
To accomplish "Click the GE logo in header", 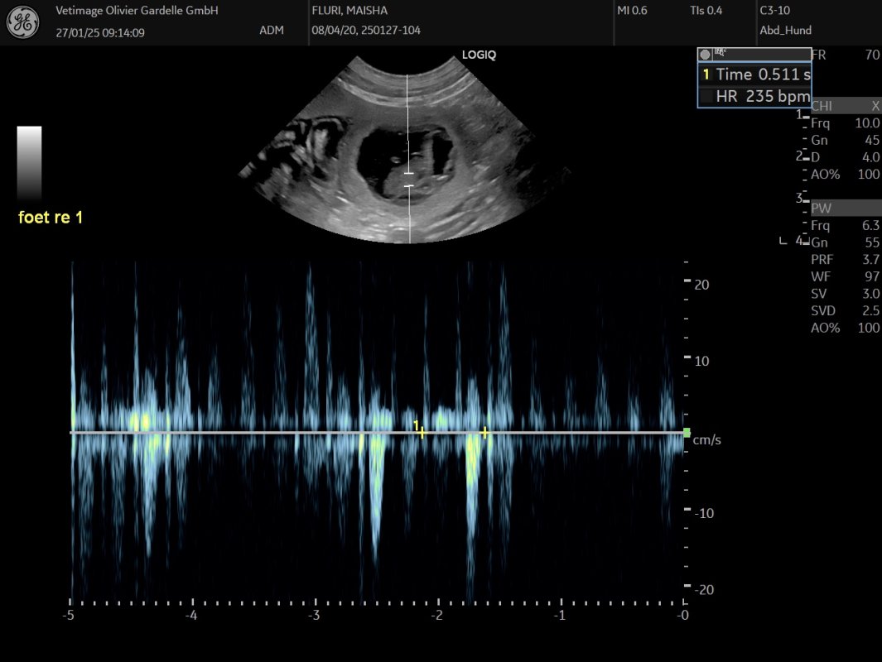I will click(x=22, y=22).
